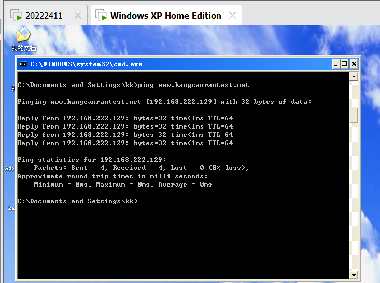This screenshot has width=380, height=283.
Task: Open the 我的文档 desktop folder icon
Action: pyautogui.click(x=23, y=39)
